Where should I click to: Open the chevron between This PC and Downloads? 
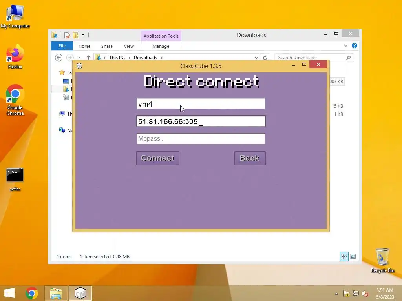[129, 58]
